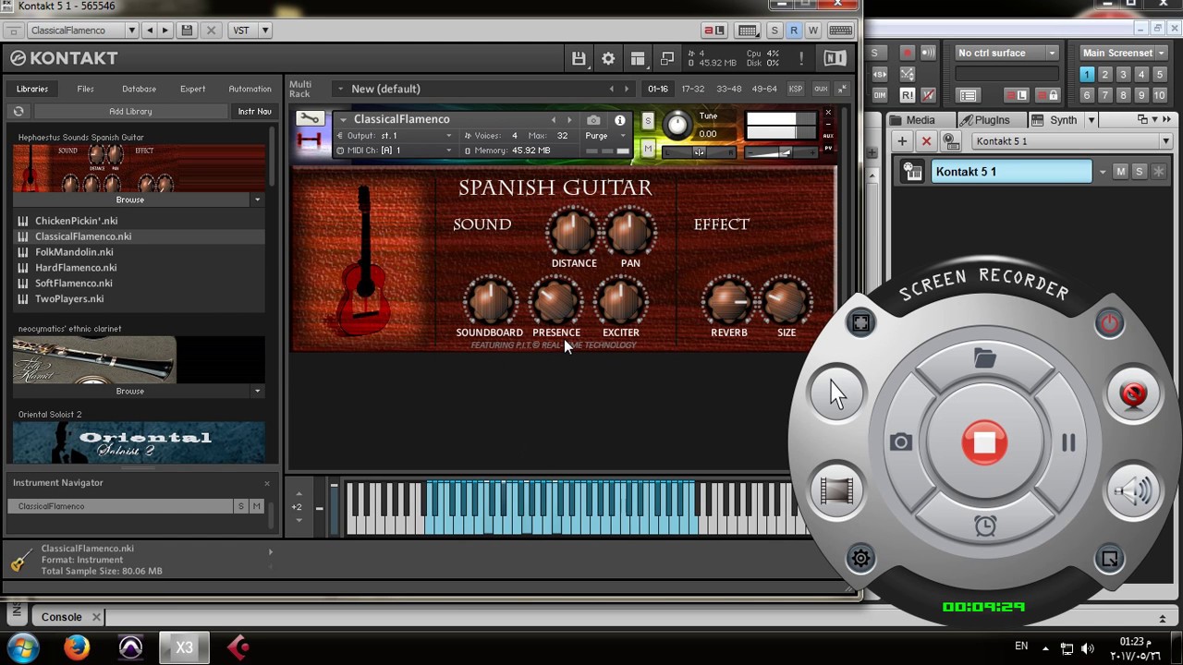Open Kontakt options via gear icon
This screenshot has height=665, width=1183.
pyautogui.click(x=608, y=58)
